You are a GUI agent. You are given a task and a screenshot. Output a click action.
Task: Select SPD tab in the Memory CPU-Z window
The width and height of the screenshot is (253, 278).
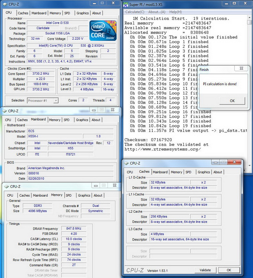pyautogui.click(x=69, y=196)
